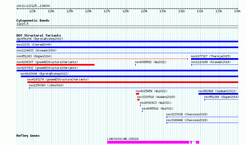The width and height of the screenshot is (246, 145).
Task: Click the red block of nsv6025656 (Wu2021)
Action: coord(137,94)
